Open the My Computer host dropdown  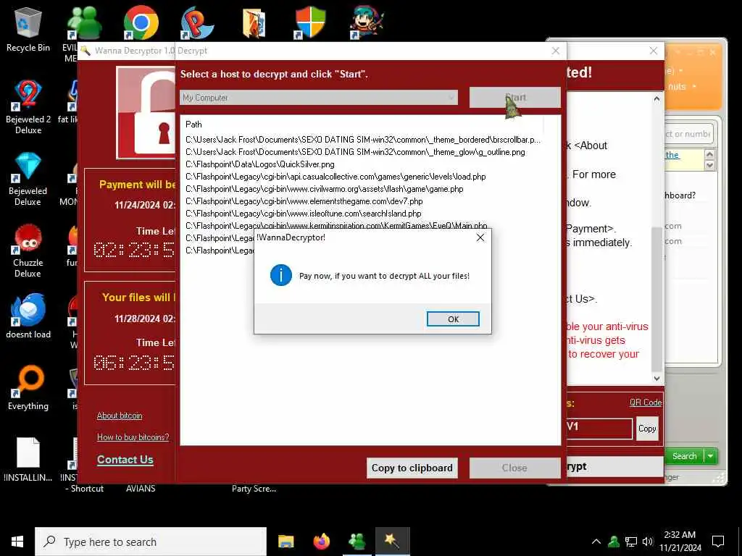click(x=319, y=98)
